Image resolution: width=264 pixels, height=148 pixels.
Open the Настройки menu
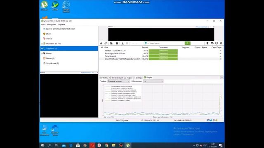[52, 25]
